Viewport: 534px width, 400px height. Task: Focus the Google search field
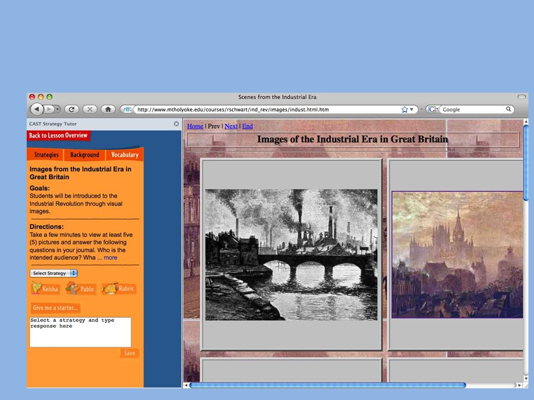tap(473, 109)
